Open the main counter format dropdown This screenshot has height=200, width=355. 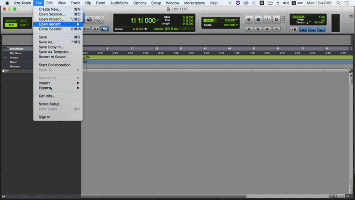(x=158, y=21)
